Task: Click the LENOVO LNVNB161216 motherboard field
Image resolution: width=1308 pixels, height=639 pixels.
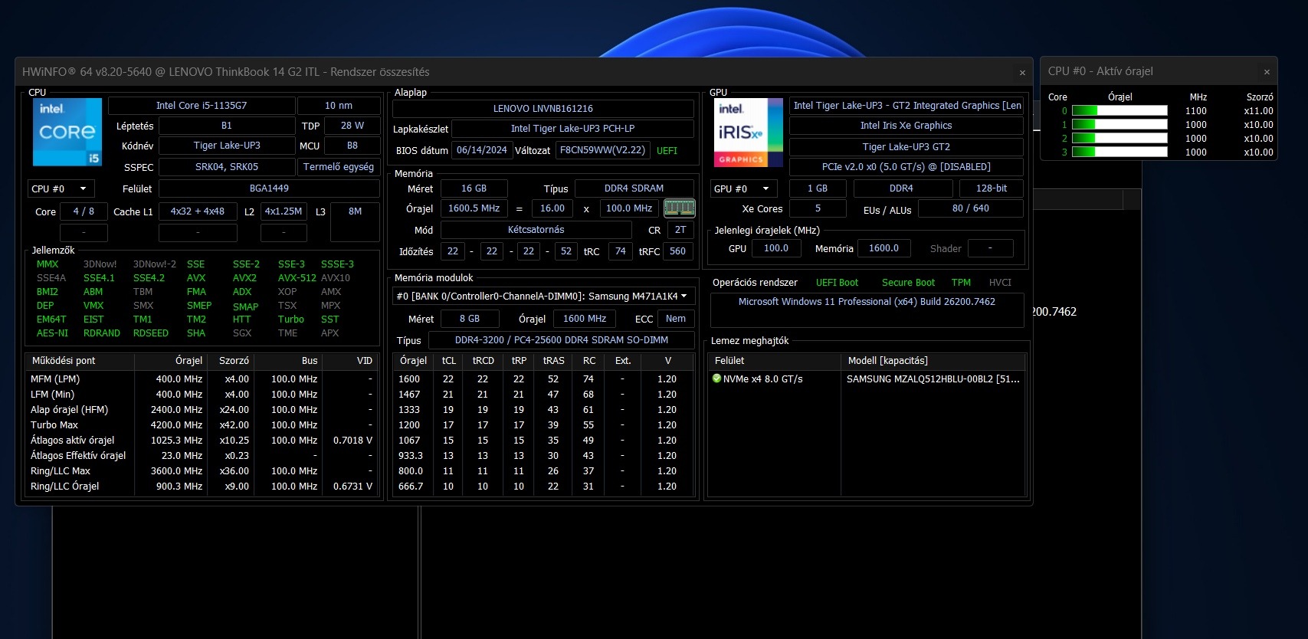Action: coord(543,109)
